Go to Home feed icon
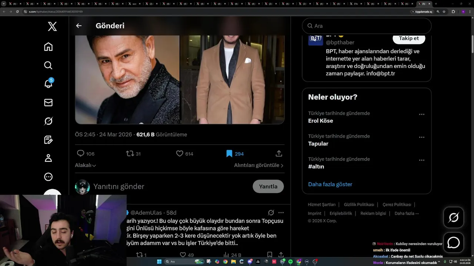474x266 pixels. coord(48,47)
